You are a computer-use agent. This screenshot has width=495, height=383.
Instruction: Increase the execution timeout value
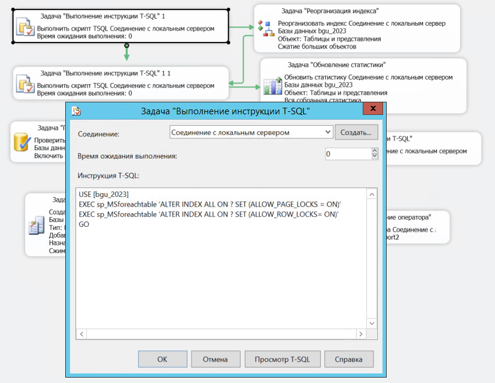pyautogui.click(x=375, y=151)
